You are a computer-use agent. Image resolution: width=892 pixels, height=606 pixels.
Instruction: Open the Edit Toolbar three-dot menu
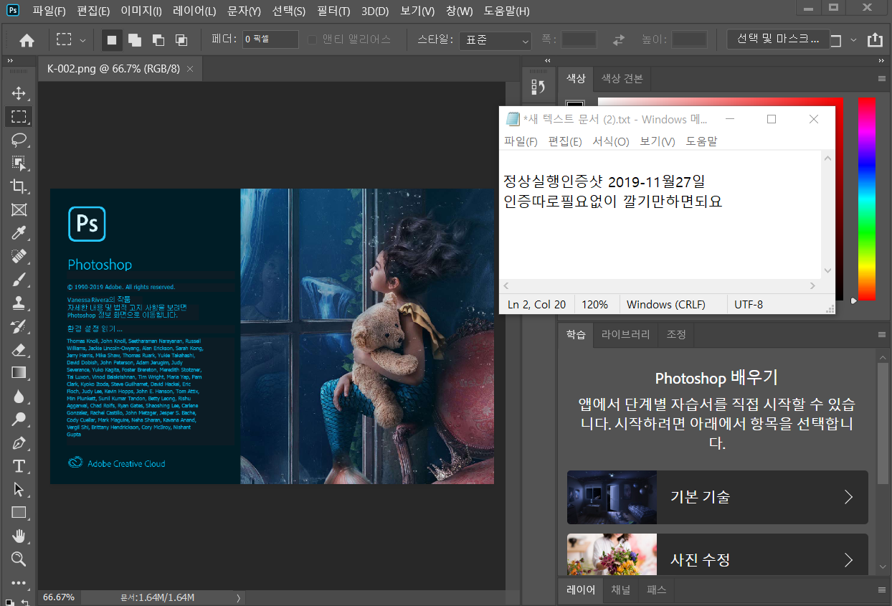pos(19,583)
